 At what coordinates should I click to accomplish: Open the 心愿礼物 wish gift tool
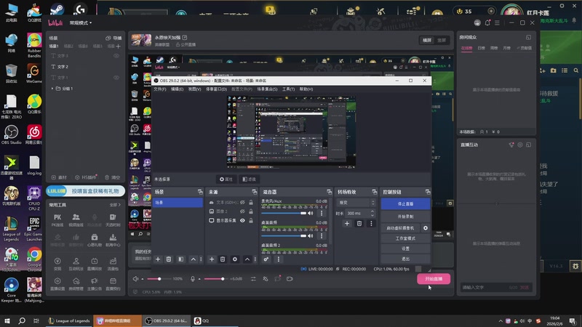pos(95,240)
